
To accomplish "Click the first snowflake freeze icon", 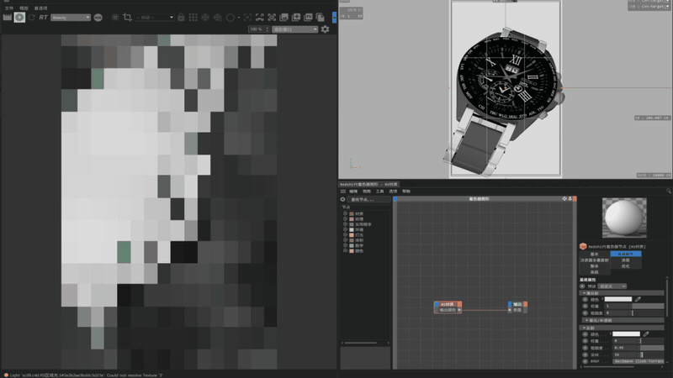I will point(205,17).
